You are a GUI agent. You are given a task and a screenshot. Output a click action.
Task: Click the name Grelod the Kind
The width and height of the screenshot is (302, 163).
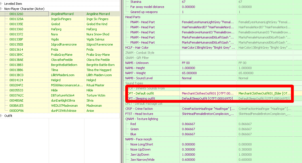97,24
